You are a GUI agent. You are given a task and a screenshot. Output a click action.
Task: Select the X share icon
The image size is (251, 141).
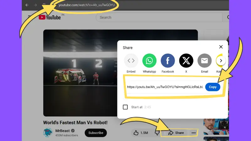coord(186,61)
